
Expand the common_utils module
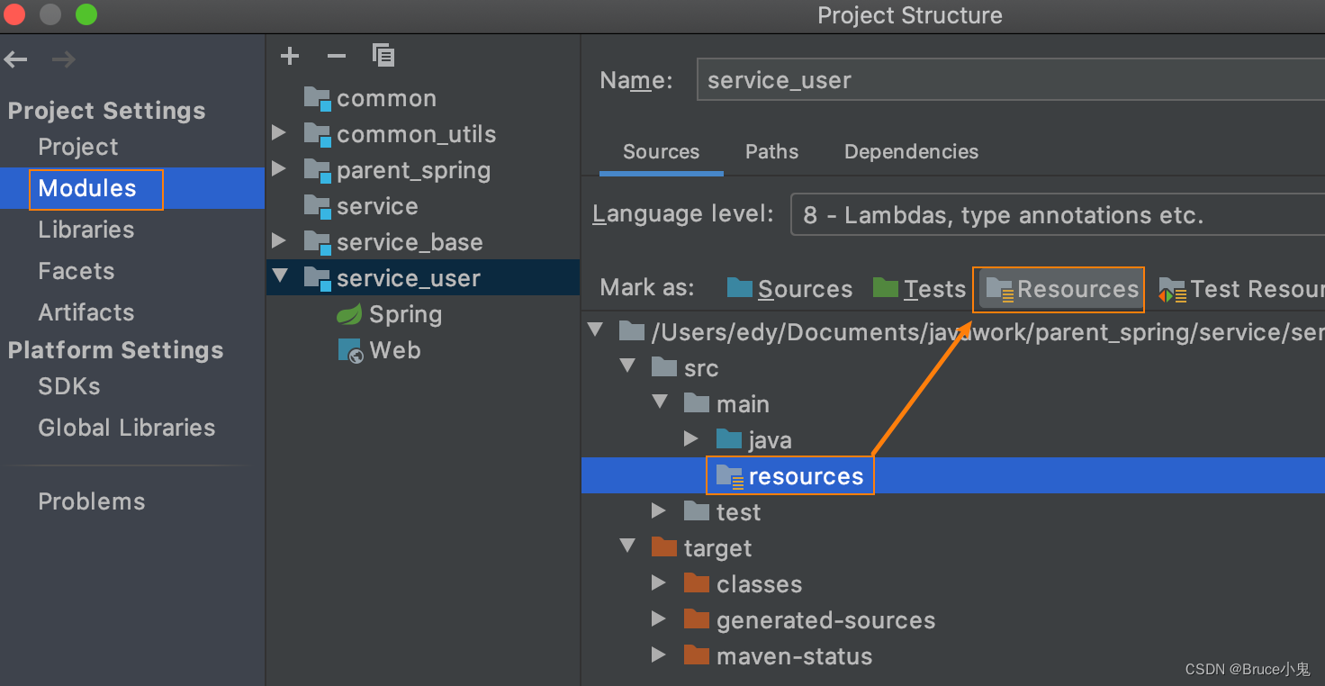(280, 133)
